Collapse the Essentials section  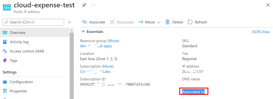click(x=92, y=32)
